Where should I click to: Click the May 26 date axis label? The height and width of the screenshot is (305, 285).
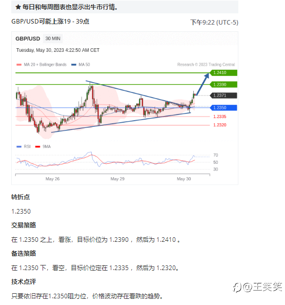[52, 179]
